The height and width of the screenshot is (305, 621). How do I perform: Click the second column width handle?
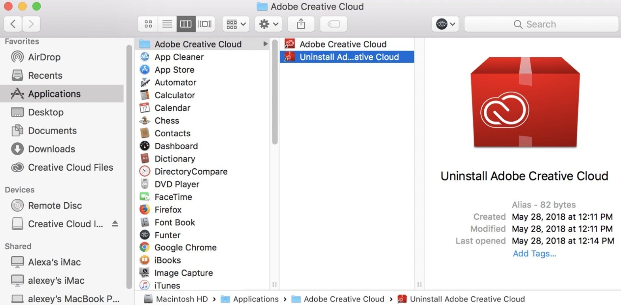pyautogui.click(x=419, y=284)
